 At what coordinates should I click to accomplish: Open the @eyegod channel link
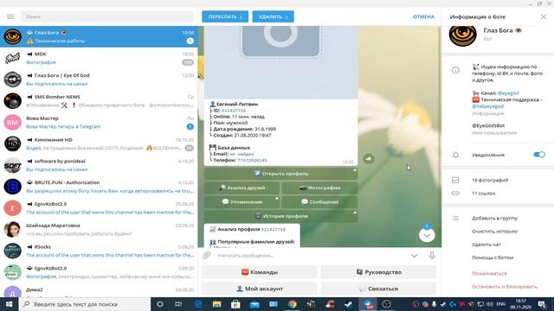[508, 93]
